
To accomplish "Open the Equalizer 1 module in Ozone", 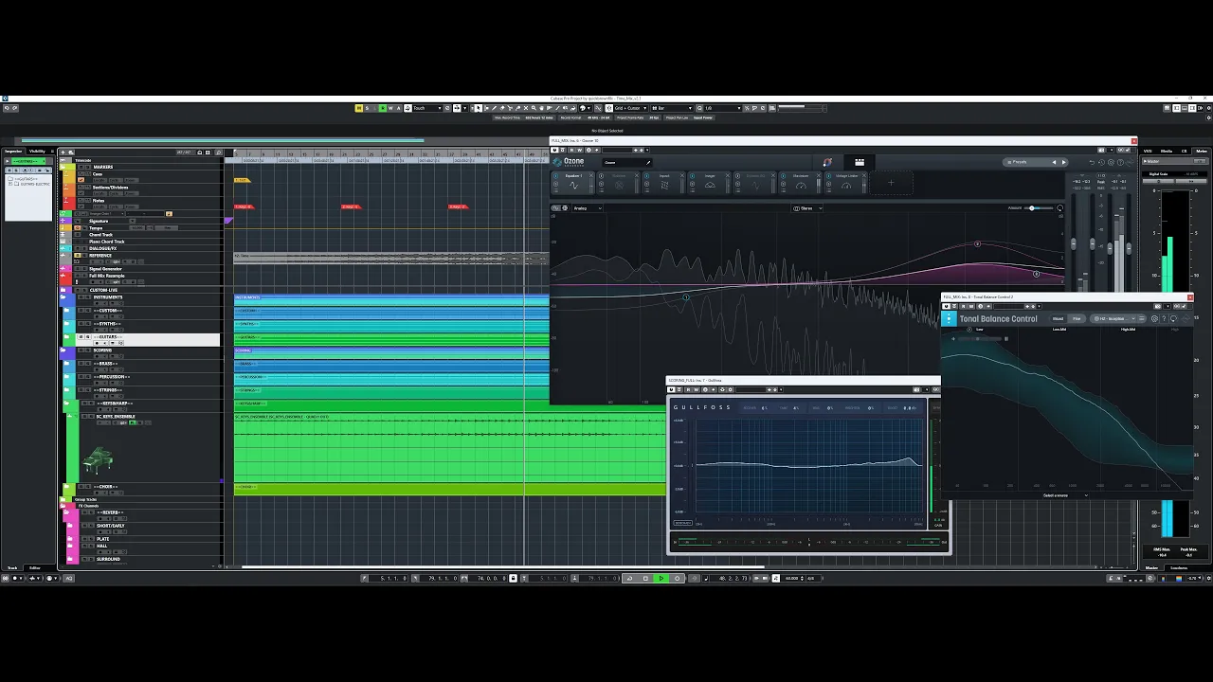I will (573, 182).
